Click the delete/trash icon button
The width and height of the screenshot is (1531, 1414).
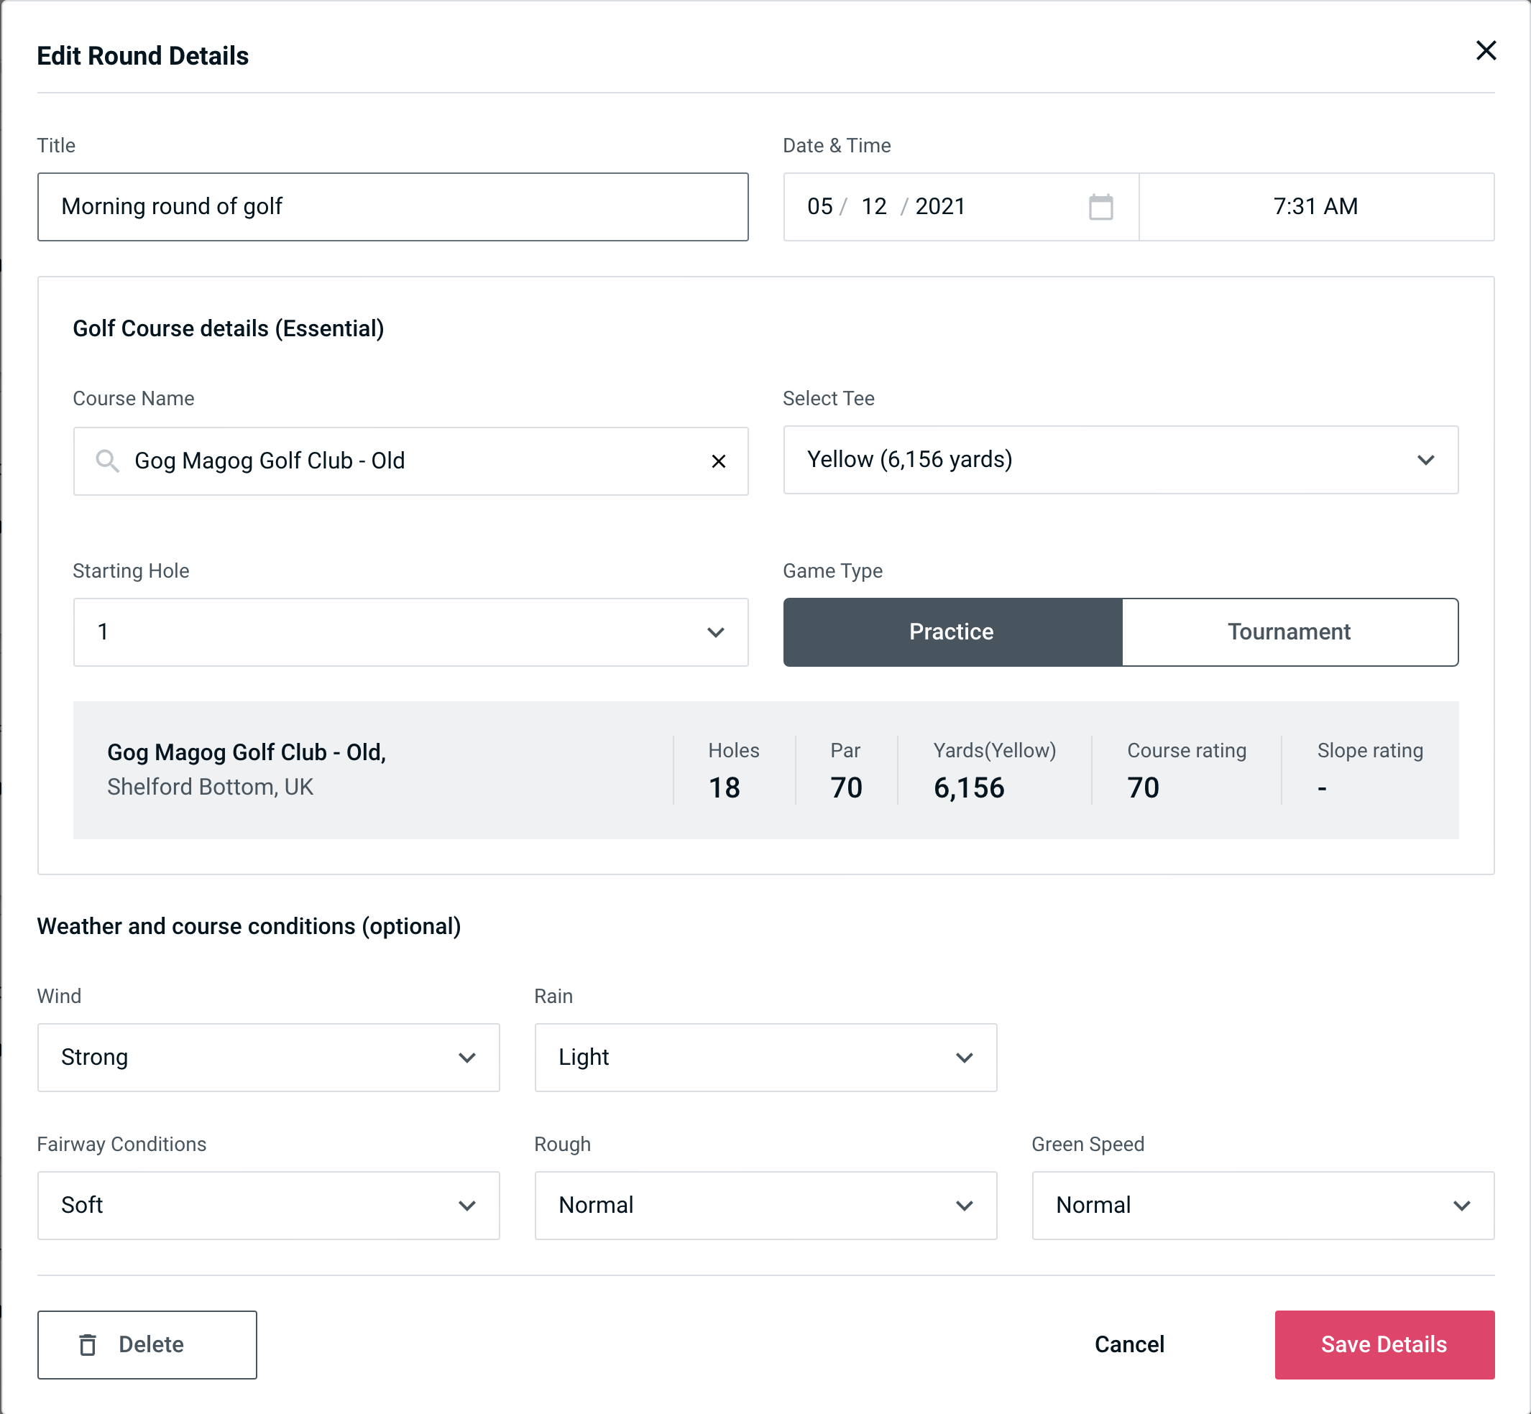(x=91, y=1345)
